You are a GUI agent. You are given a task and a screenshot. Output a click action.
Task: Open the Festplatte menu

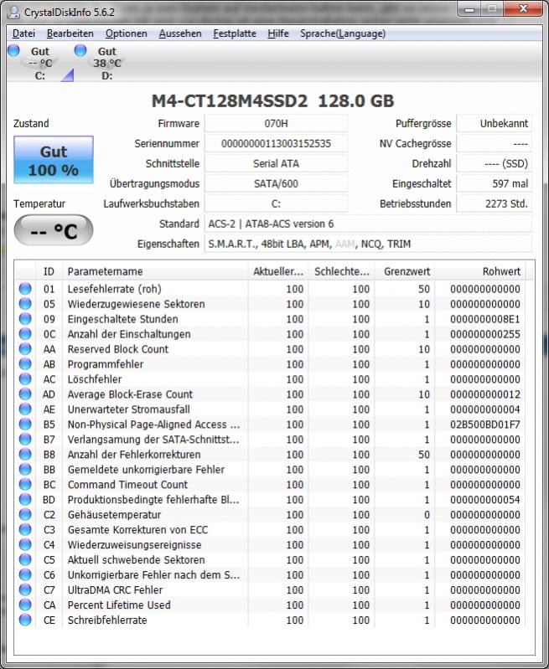pyautogui.click(x=235, y=33)
